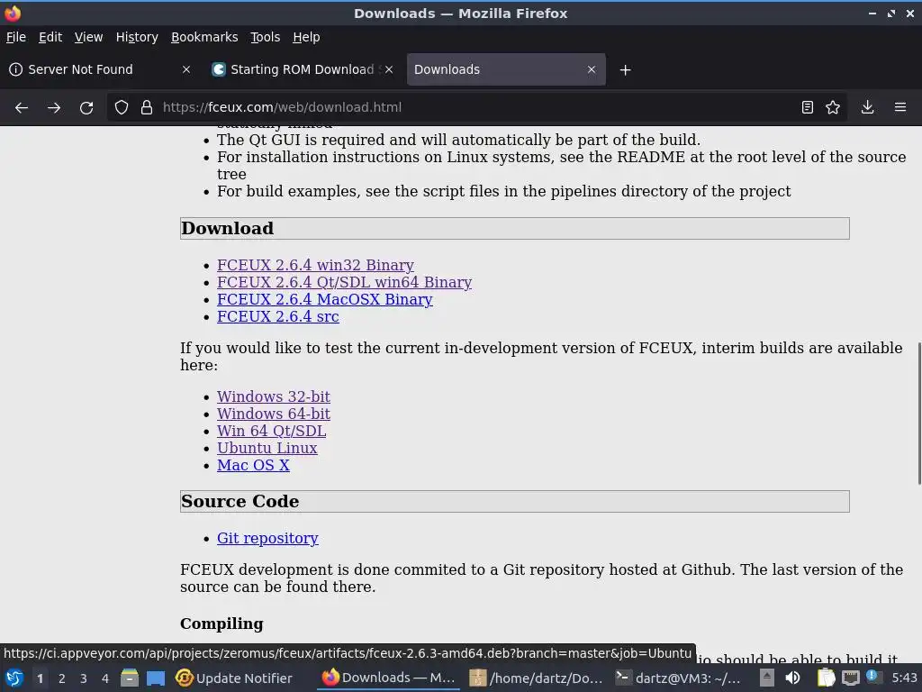Click the clock showing 5:43

[x=904, y=678]
